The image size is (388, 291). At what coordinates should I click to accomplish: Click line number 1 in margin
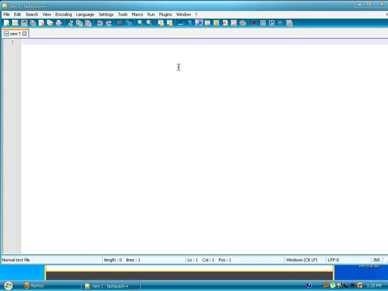[x=13, y=42]
